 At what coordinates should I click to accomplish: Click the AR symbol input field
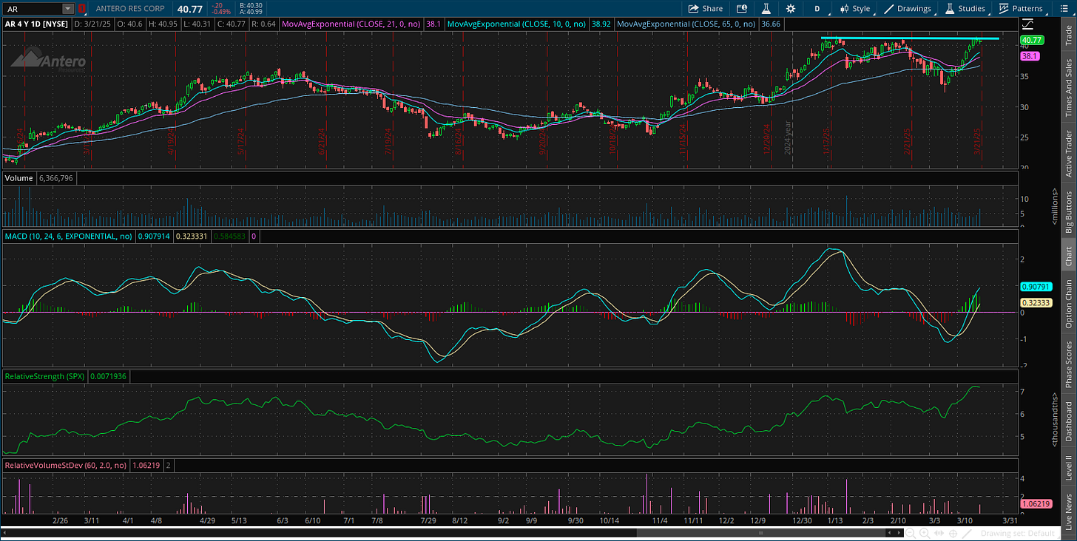point(32,9)
